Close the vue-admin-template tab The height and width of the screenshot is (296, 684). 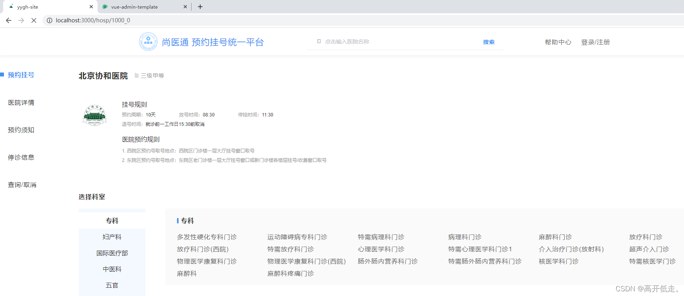click(x=185, y=7)
